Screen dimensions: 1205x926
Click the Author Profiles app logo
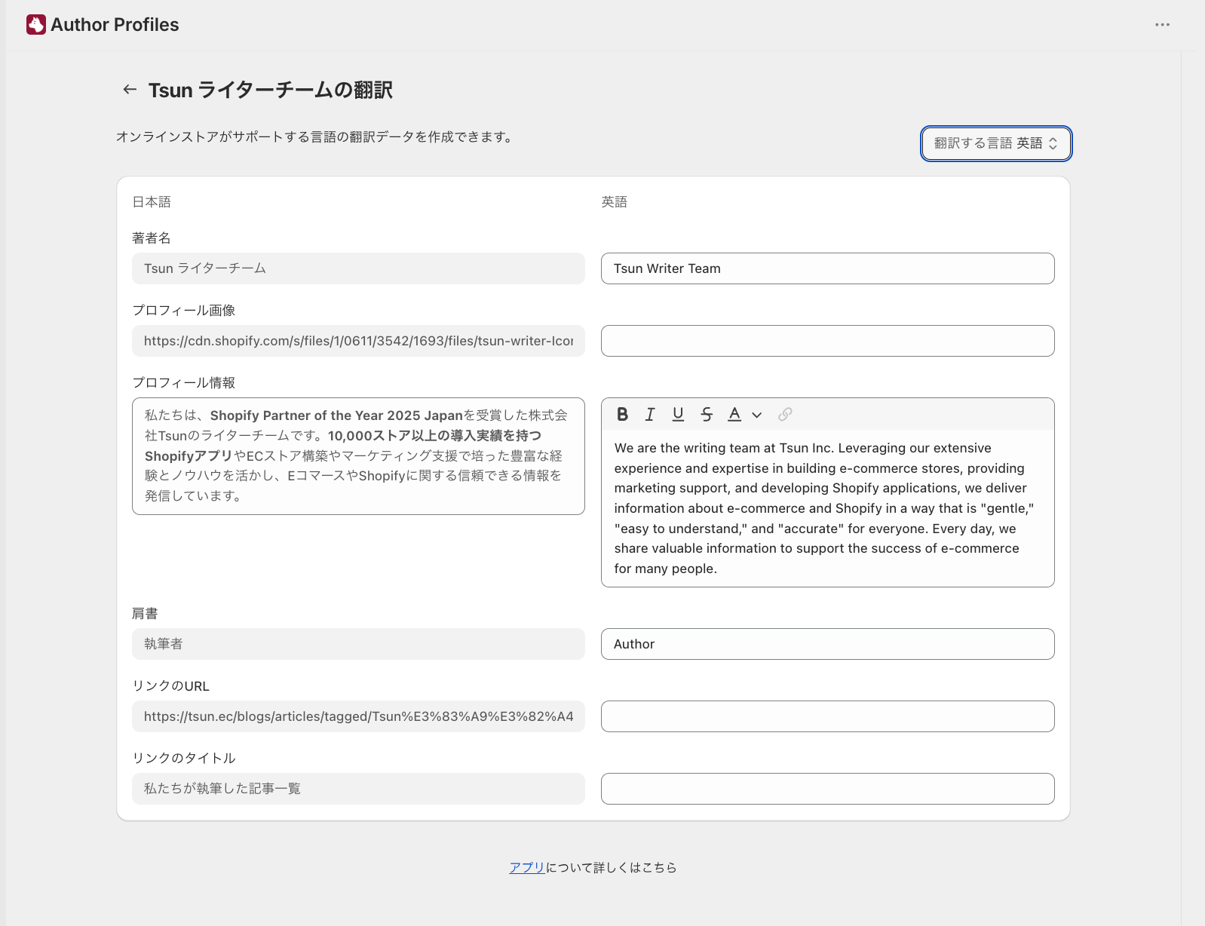[x=36, y=25]
